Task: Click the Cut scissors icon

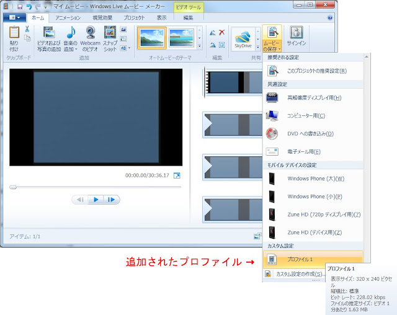Action: coord(27,29)
